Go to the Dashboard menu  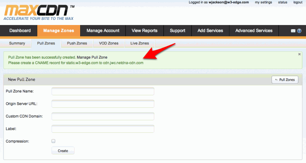pyautogui.click(x=20, y=31)
